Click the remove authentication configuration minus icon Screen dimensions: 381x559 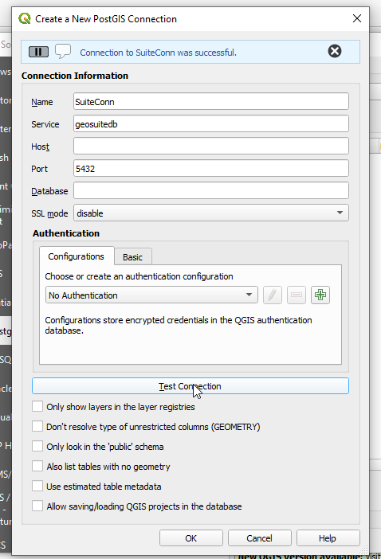click(x=296, y=295)
